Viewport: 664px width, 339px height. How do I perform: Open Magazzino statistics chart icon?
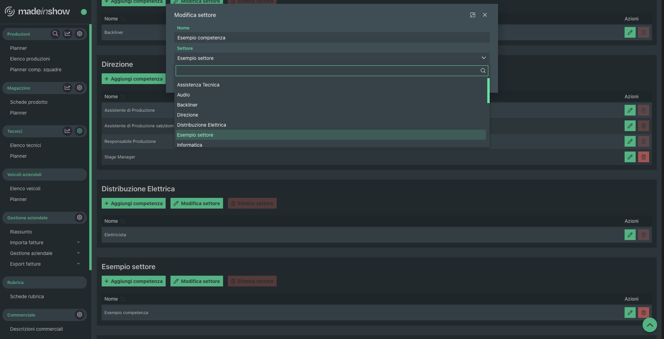[x=67, y=88]
